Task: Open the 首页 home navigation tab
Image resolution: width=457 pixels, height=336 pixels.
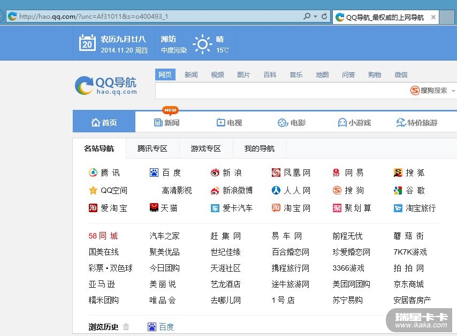Action: coord(104,122)
